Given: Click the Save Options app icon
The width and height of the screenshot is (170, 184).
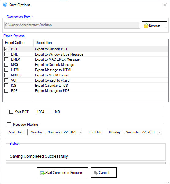Looking at the screenshot, I should [5, 5].
